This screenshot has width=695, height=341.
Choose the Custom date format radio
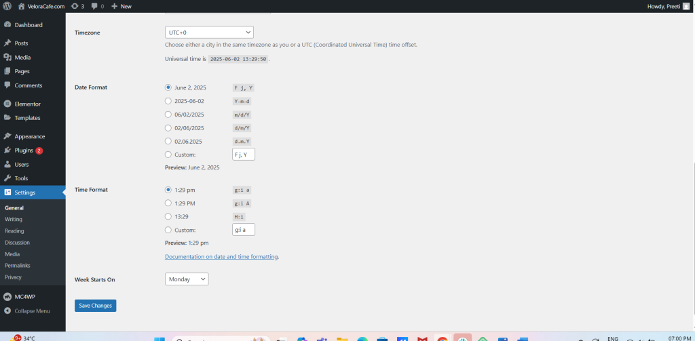168,155
